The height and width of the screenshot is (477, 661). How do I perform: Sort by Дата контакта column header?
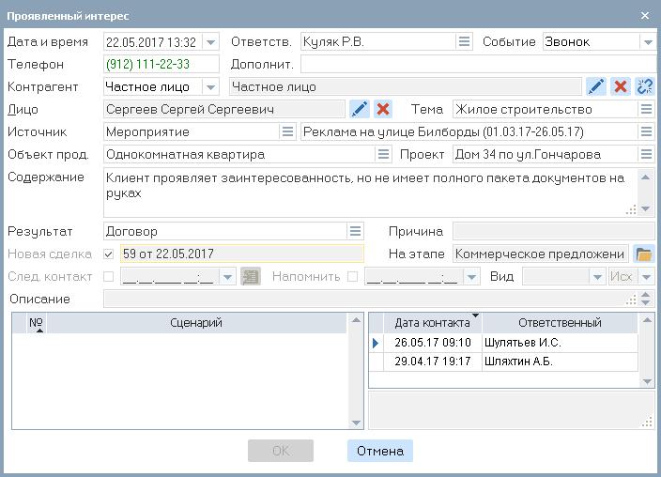[x=432, y=322]
